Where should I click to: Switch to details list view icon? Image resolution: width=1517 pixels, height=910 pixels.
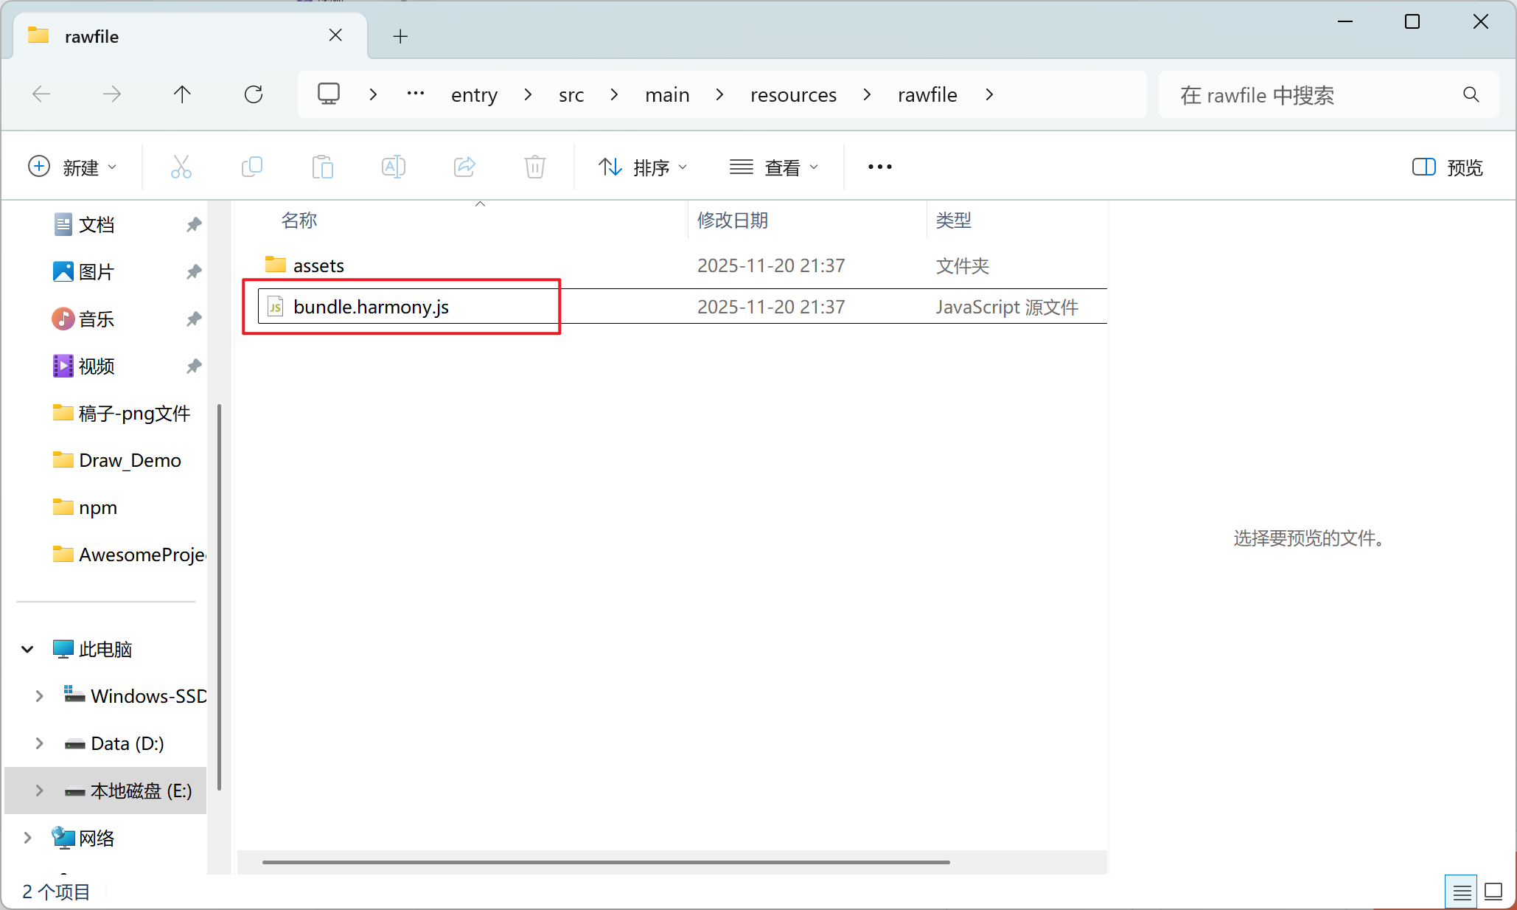point(1462,892)
